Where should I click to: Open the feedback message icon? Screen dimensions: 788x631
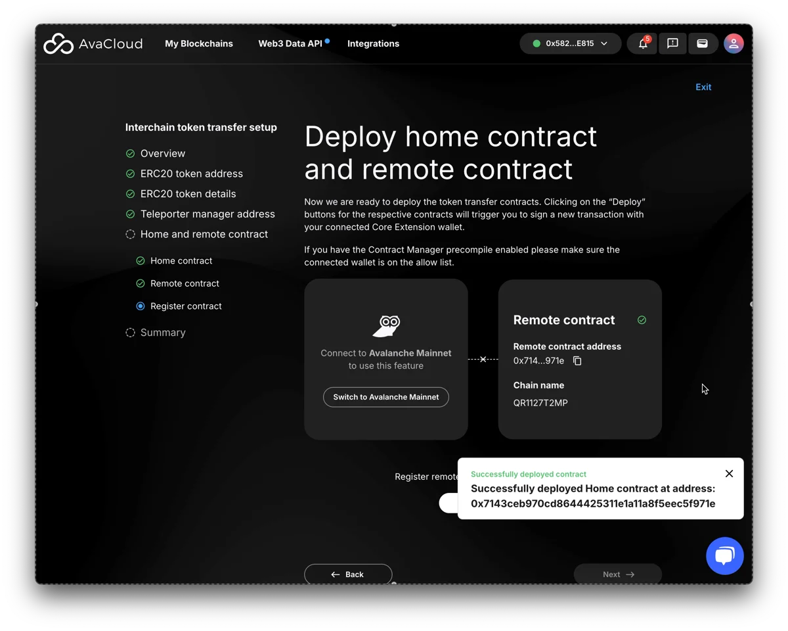pos(672,43)
